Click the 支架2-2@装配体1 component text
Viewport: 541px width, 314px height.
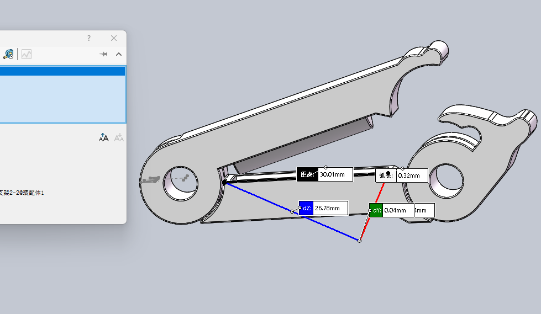[x=22, y=193]
